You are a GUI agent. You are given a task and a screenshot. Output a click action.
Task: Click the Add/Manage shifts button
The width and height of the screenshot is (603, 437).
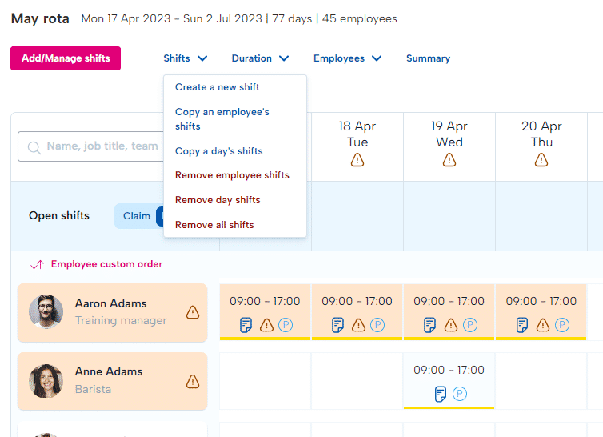[66, 58]
